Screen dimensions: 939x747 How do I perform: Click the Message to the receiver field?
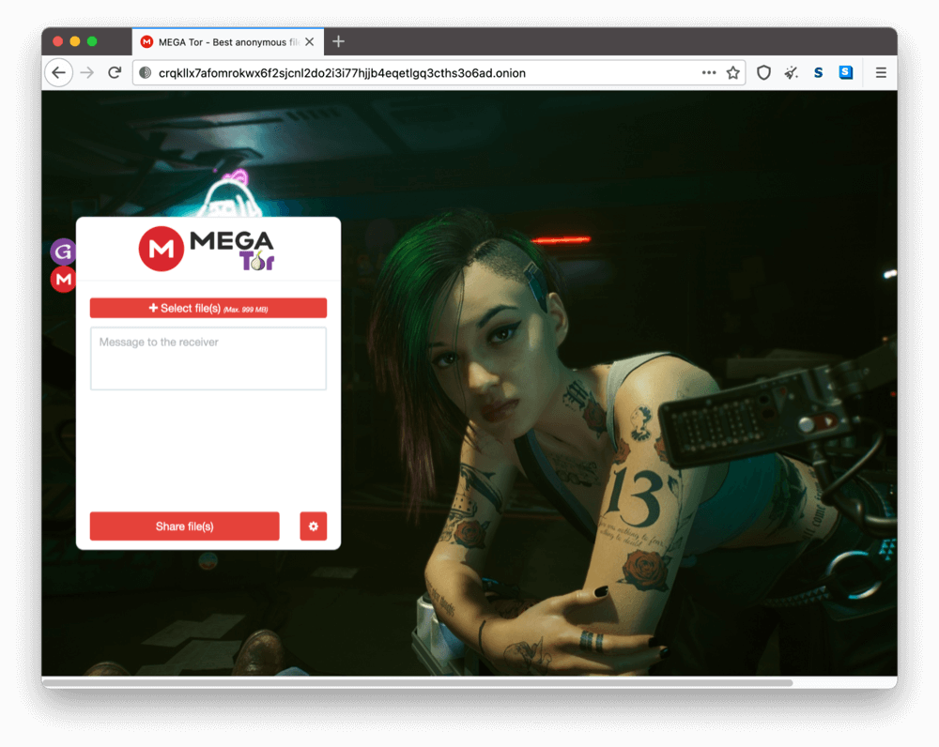point(208,358)
